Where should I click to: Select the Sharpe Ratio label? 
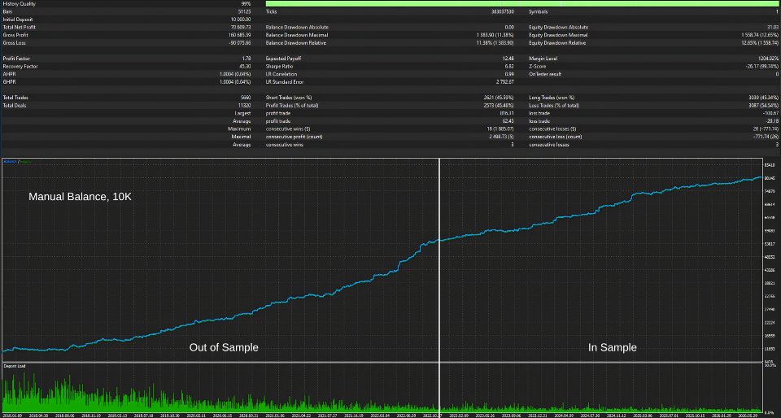click(x=280, y=66)
